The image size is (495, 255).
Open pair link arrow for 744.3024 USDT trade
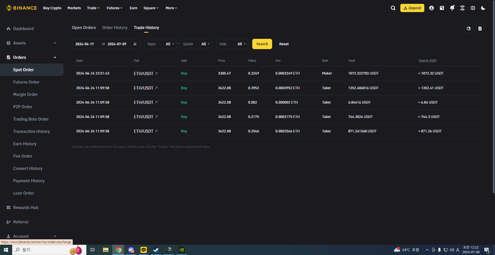[x=156, y=117]
